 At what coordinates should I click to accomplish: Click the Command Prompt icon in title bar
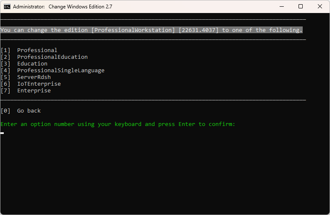tap(7, 7)
